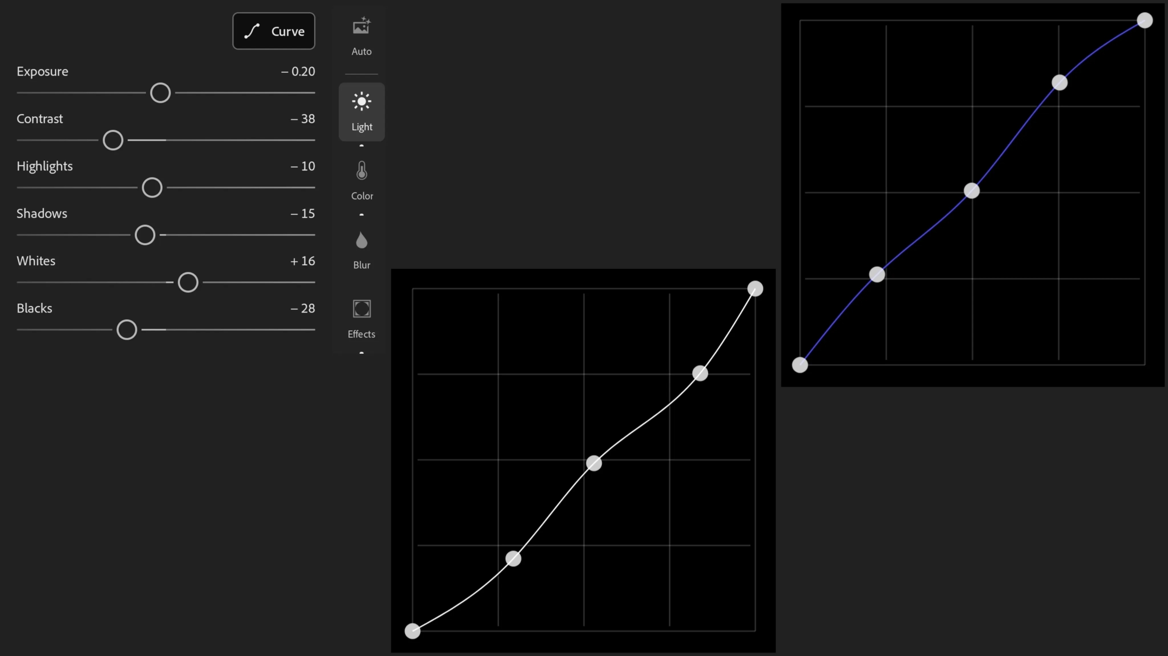Screen dimensions: 1168x656
Task: Click the Exposure value -0.20
Action: click(x=298, y=72)
